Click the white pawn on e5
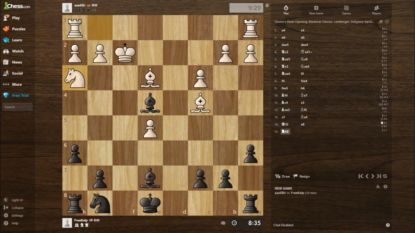The image size is (415, 233). 150,128
